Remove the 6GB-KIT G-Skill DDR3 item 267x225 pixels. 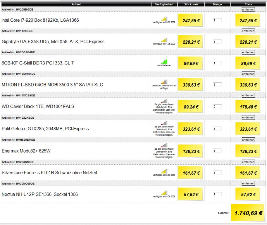click(248, 52)
